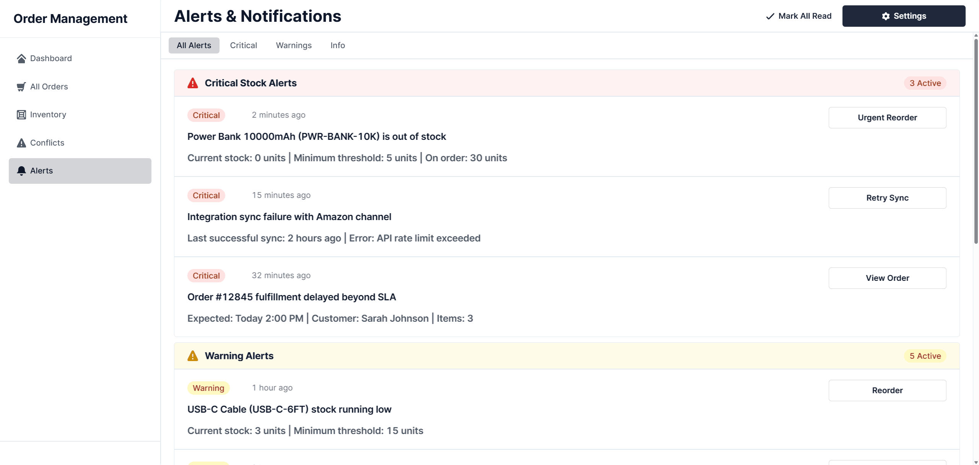Click the Alerts bell icon
The width and height of the screenshot is (979, 465).
pos(21,171)
